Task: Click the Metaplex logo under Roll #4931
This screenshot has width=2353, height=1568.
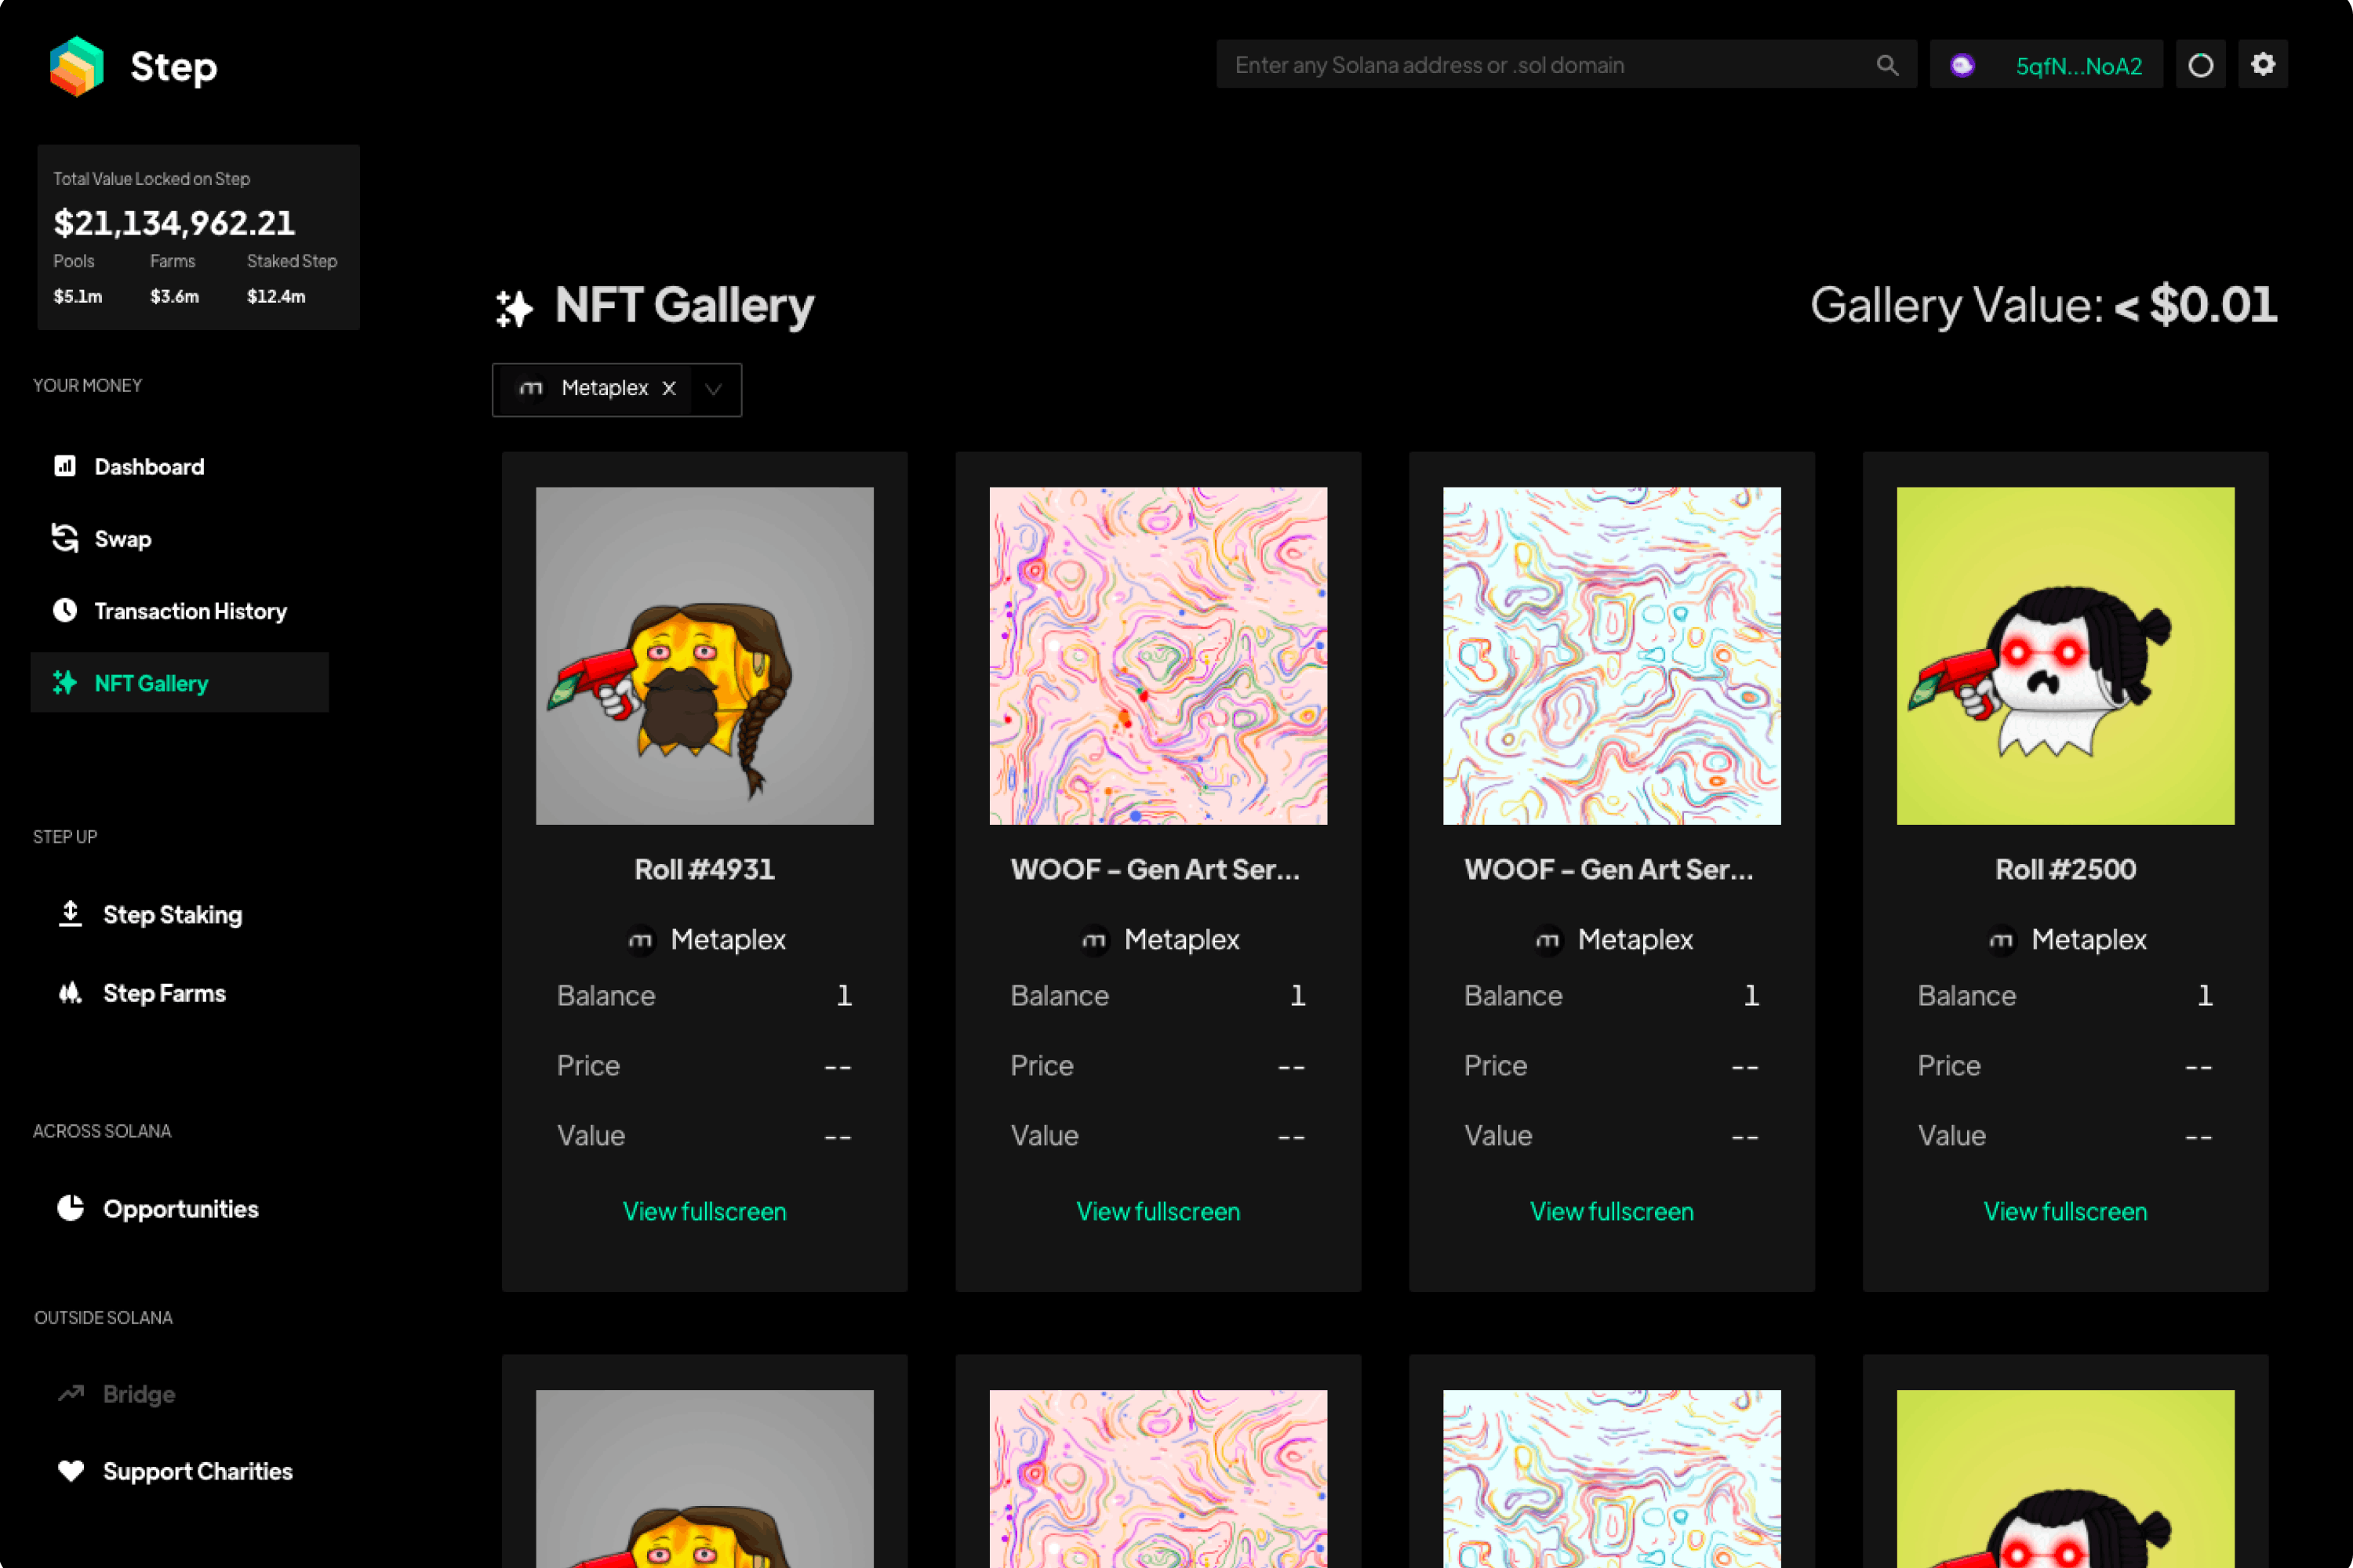Action: pos(640,940)
